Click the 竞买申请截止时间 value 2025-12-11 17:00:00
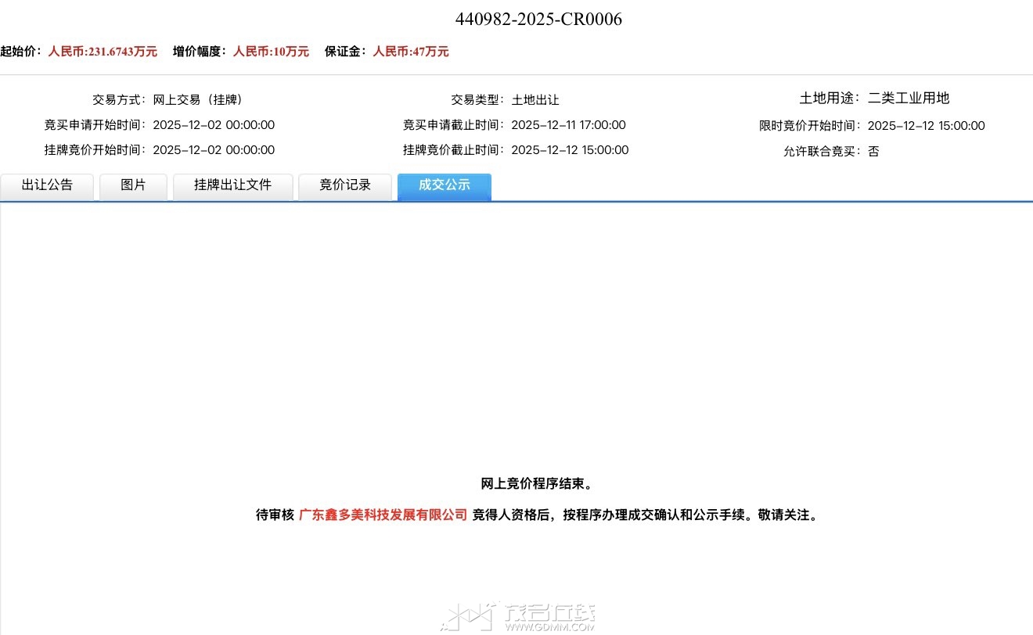Viewport: 1033px width, 635px height. tap(568, 125)
